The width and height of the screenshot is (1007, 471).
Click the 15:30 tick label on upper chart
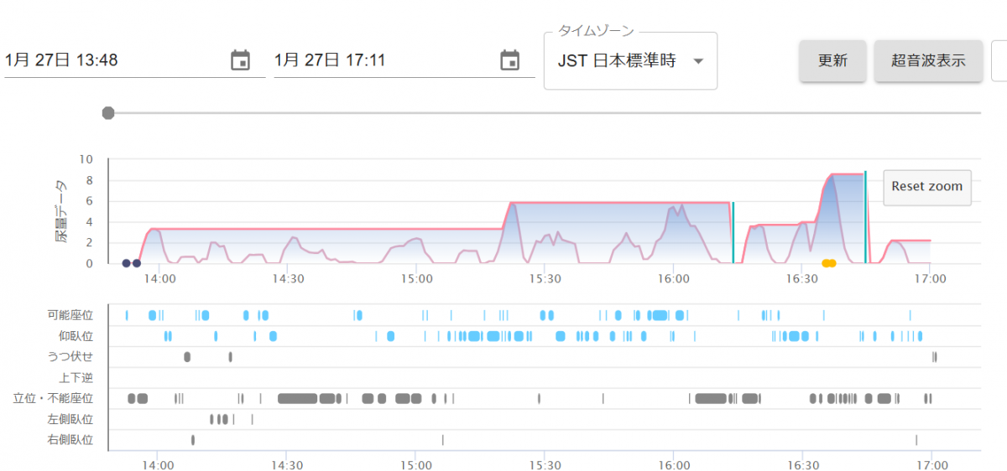[545, 278]
